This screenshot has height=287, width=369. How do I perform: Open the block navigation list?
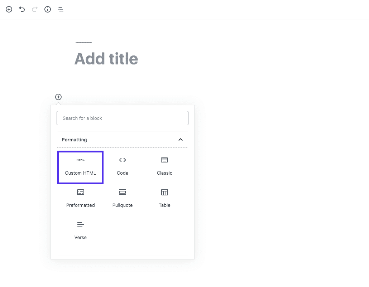coord(60,9)
